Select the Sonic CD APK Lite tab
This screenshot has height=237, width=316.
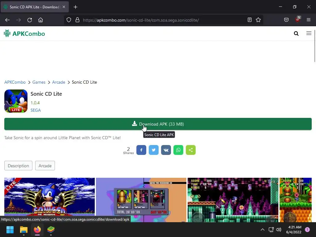tap(35, 7)
